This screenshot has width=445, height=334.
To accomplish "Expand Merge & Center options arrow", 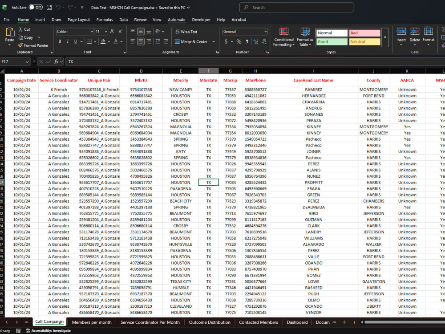I will point(214,41).
